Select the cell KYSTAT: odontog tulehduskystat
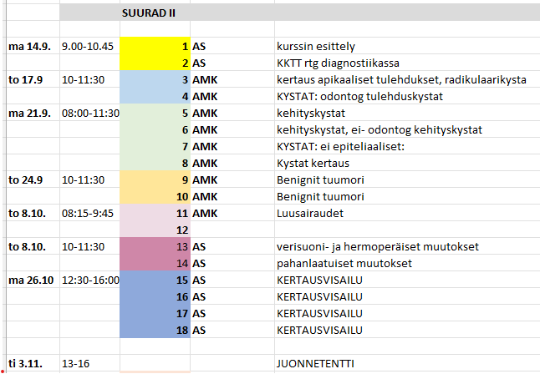540x374 pixels. point(407,96)
